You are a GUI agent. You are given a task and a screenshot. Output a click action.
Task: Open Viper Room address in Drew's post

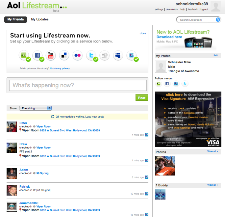(70, 156)
